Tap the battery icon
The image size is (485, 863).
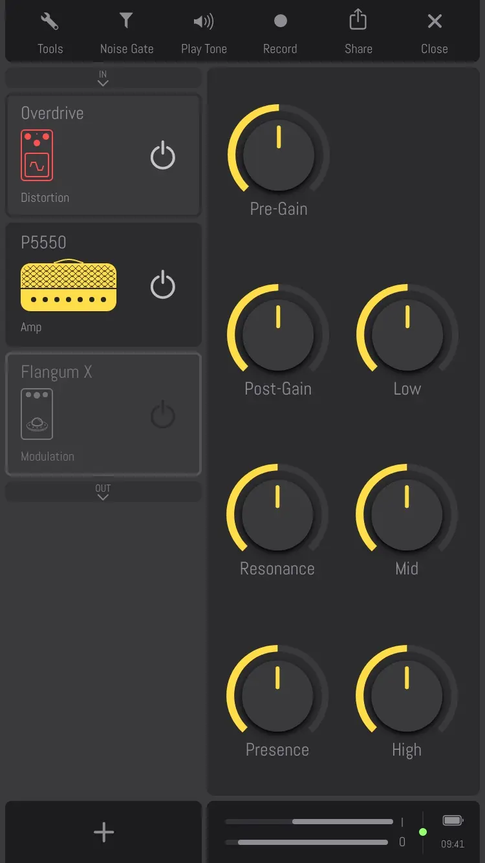coord(453,820)
